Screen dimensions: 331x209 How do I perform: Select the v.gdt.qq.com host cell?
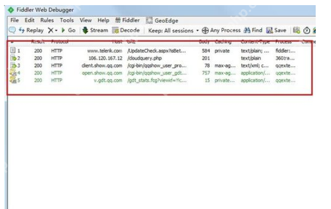(108, 81)
